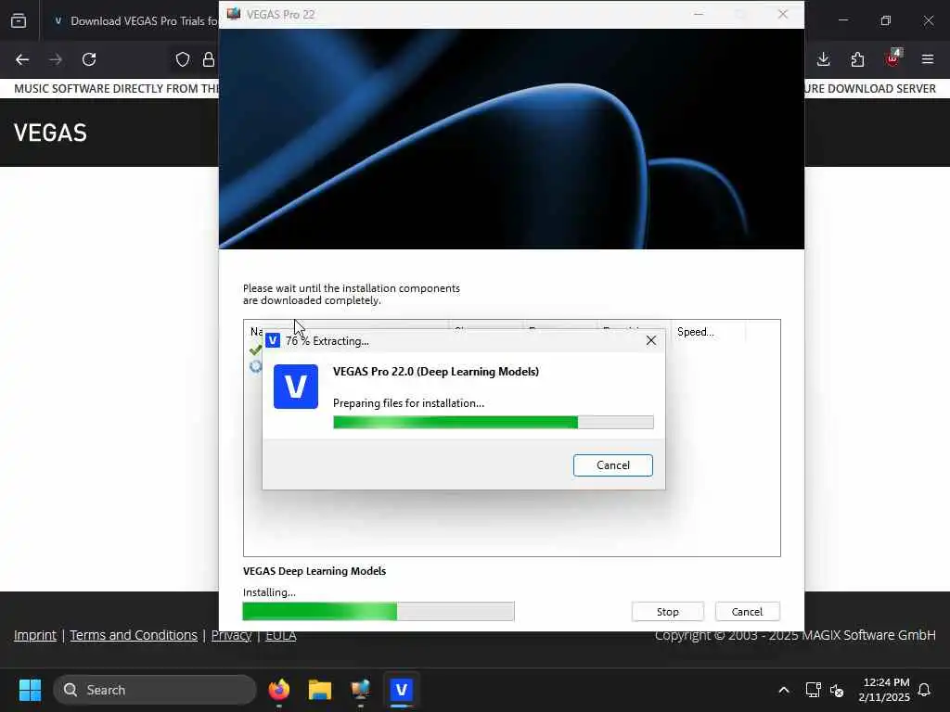Image resolution: width=950 pixels, height=712 pixels.
Task: Open the Terms and Conditions link
Action: pos(134,635)
